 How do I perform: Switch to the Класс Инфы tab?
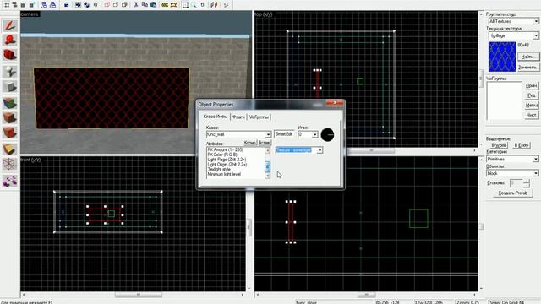pyautogui.click(x=216, y=117)
